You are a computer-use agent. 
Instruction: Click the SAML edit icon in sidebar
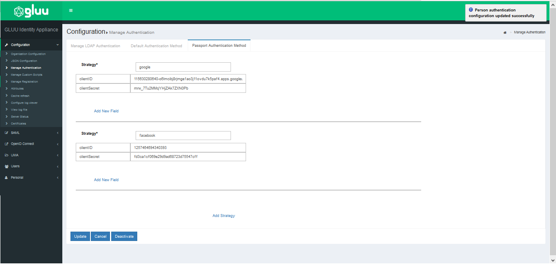(x=7, y=133)
